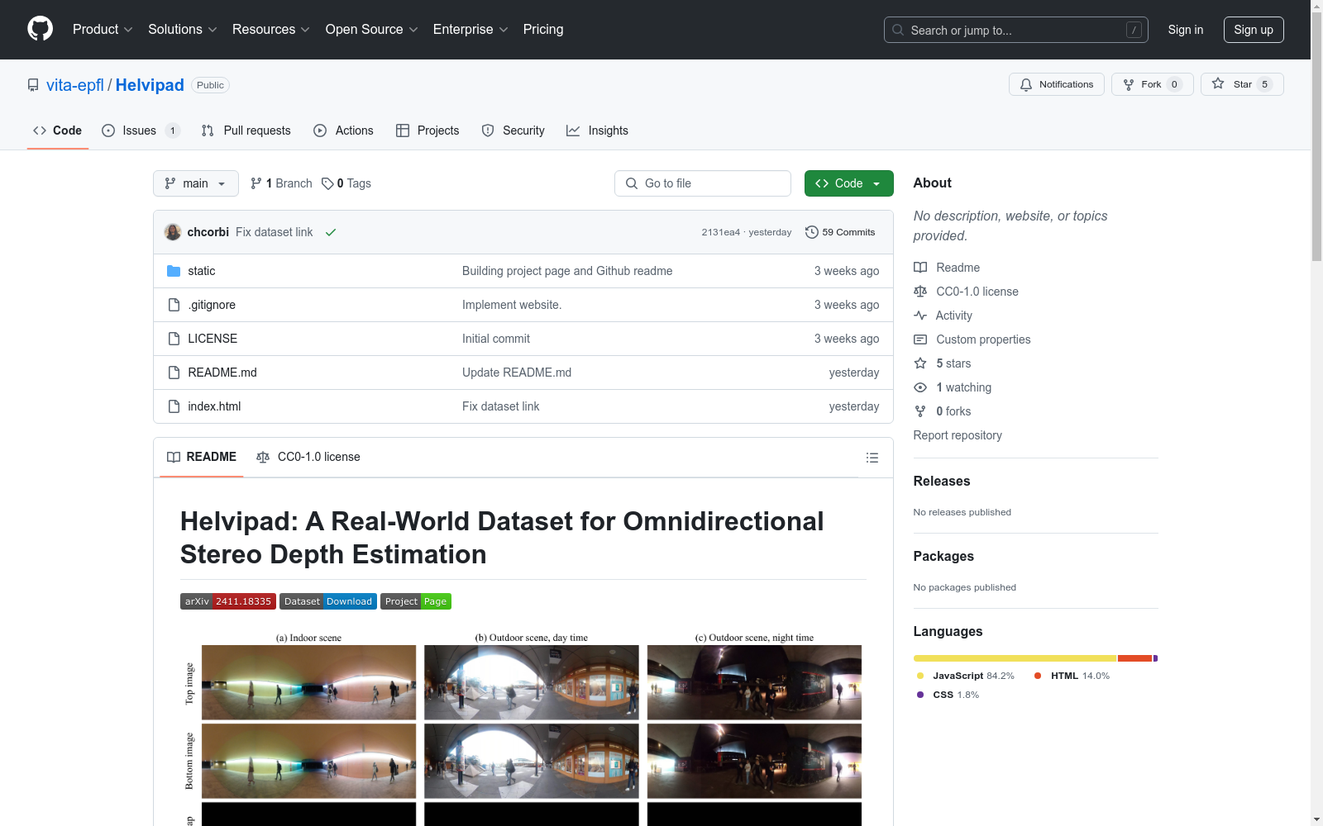
Task: Click the green commit status checkmark
Action: [x=331, y=232]
